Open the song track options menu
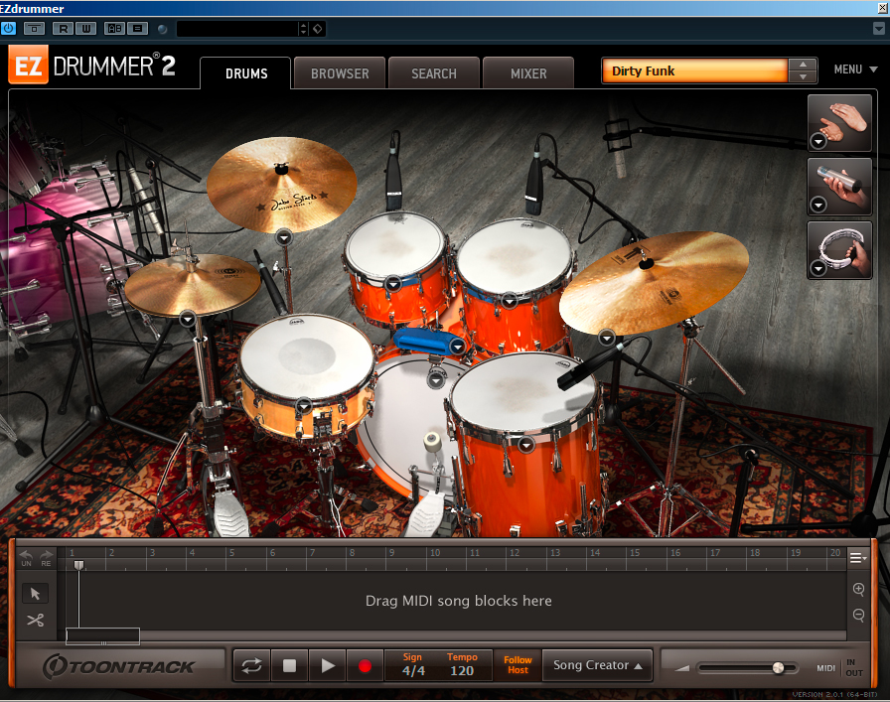This screenshot has width=890, height=702. point(857,558)
